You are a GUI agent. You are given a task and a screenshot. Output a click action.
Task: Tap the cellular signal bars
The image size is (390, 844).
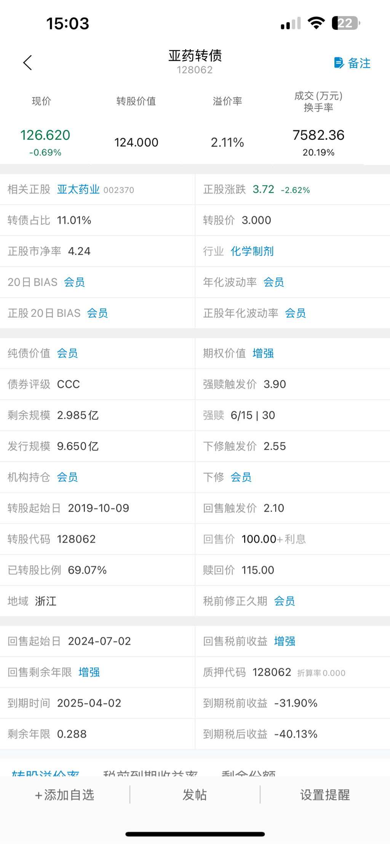coord(291,24)
